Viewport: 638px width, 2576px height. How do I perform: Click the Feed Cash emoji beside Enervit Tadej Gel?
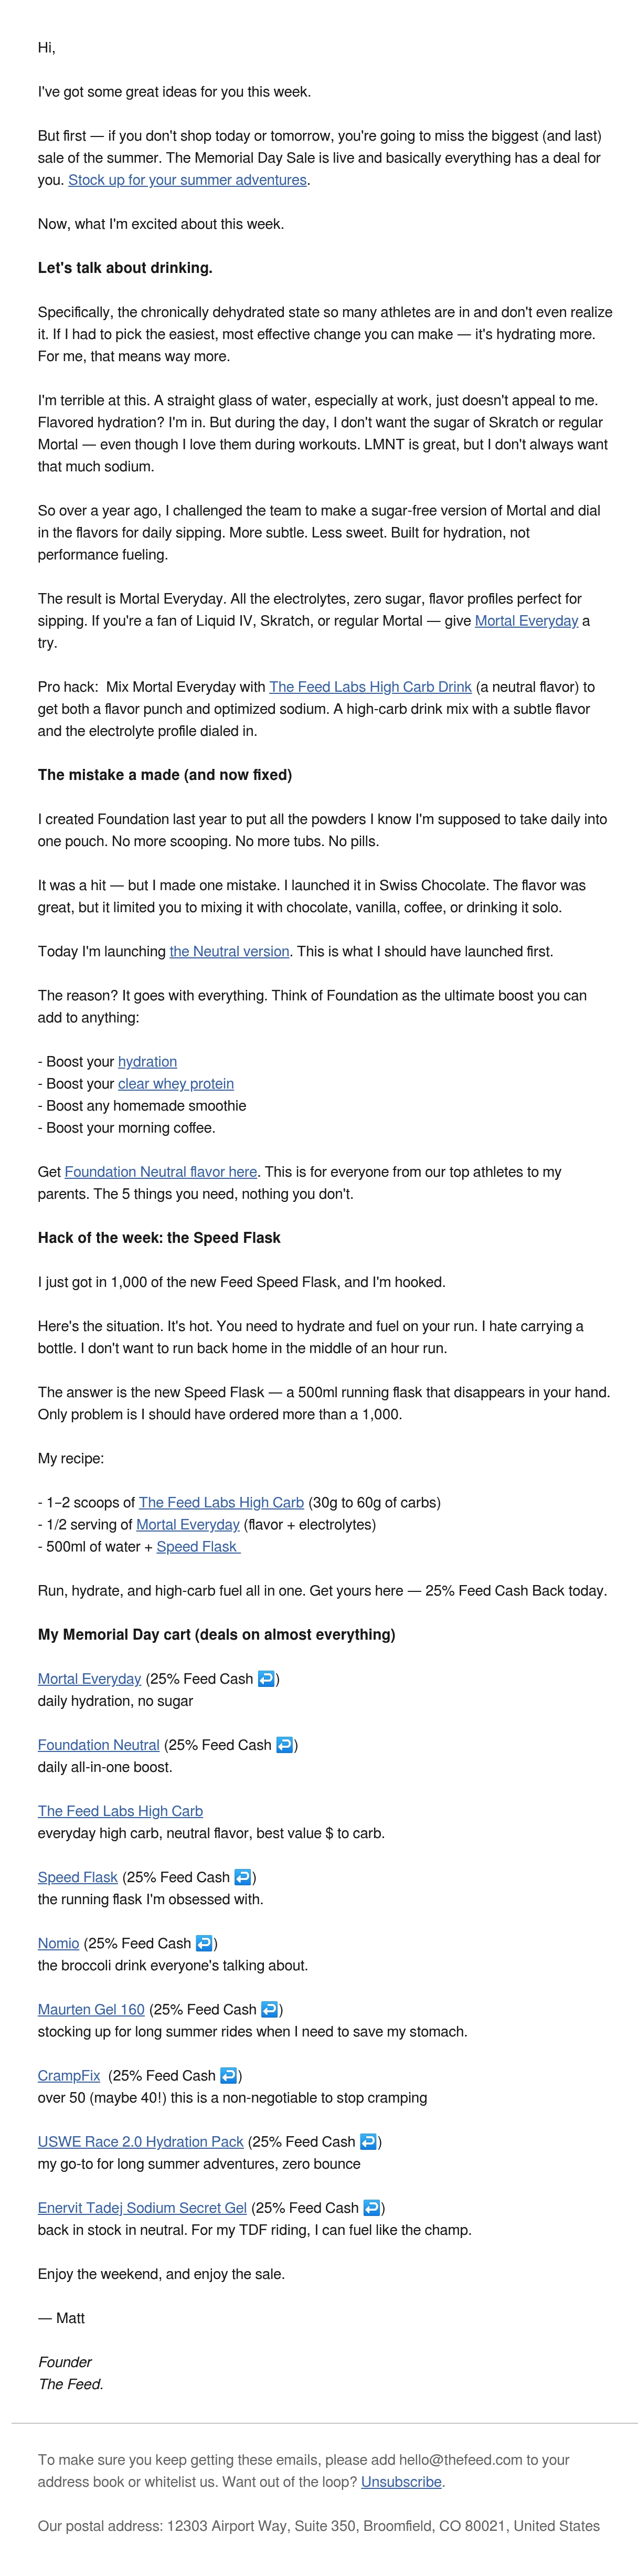click(371, 2207)
